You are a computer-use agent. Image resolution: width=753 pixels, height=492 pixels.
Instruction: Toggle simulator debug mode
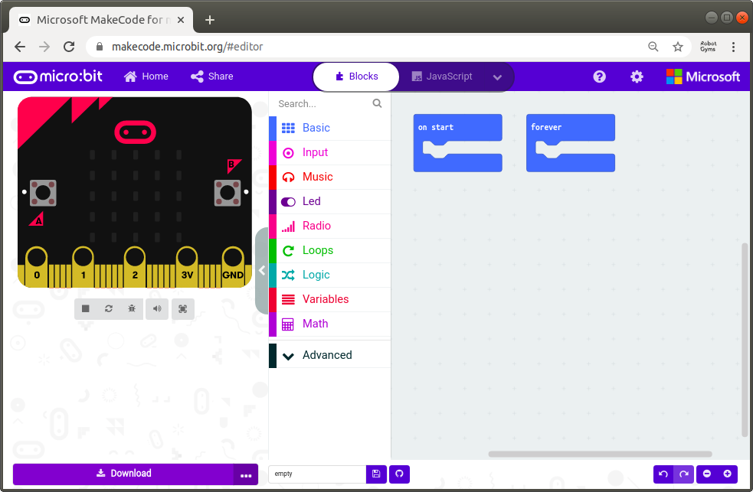tap(132, 309)
